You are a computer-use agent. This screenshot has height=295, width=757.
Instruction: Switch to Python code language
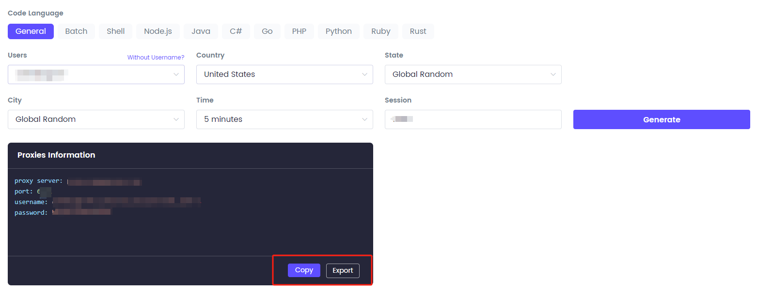click(x=339, y=31)
